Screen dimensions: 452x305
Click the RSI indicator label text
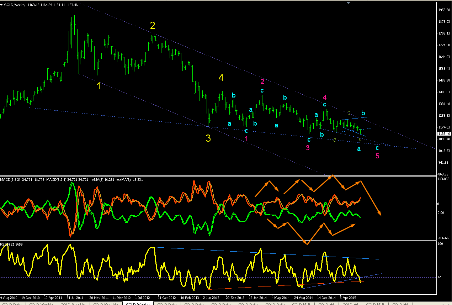[5, 244]
